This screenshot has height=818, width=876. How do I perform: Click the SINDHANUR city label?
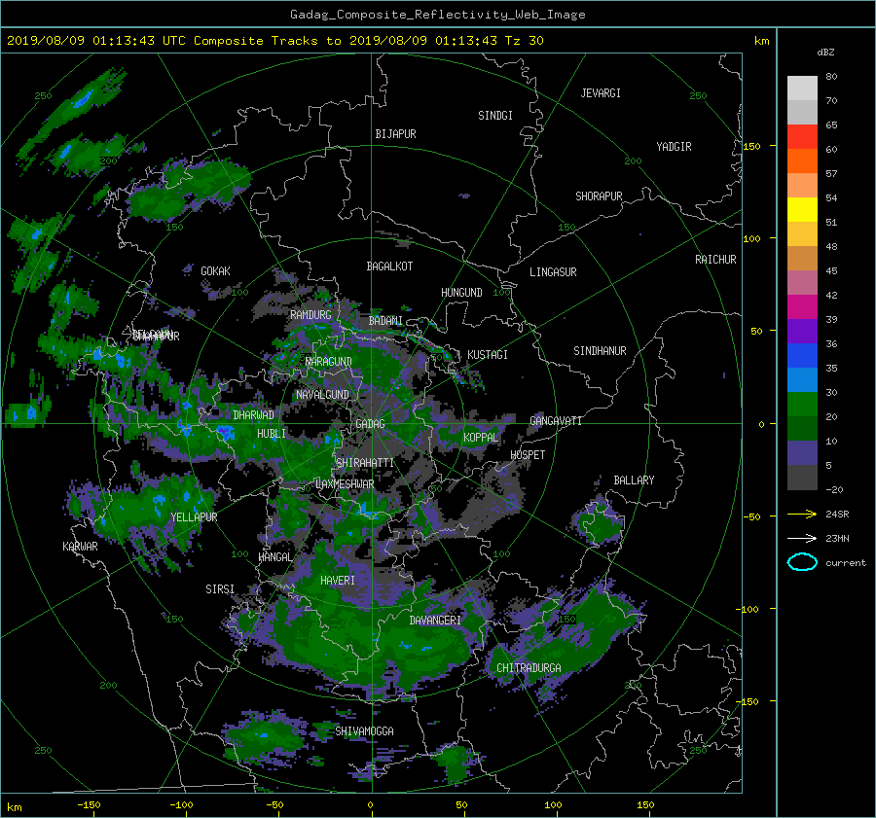coord(600,351)
